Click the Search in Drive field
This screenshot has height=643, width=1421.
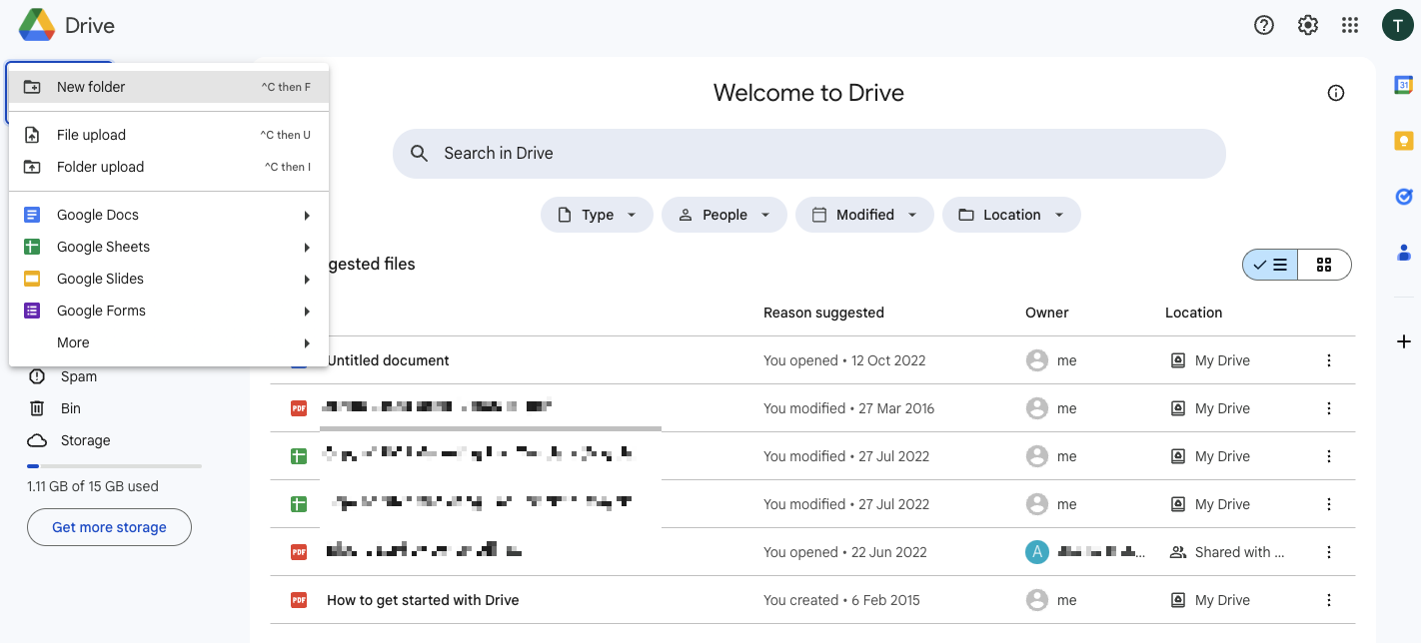[809, 153]
